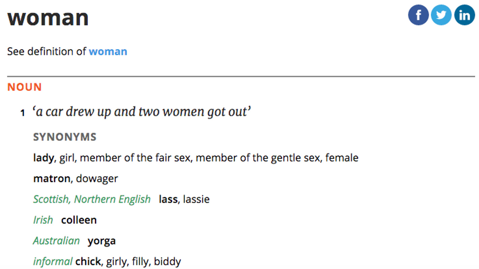The image size is (479, 269).
Task: Open the definition link for 'woman'
Action: 108,51
